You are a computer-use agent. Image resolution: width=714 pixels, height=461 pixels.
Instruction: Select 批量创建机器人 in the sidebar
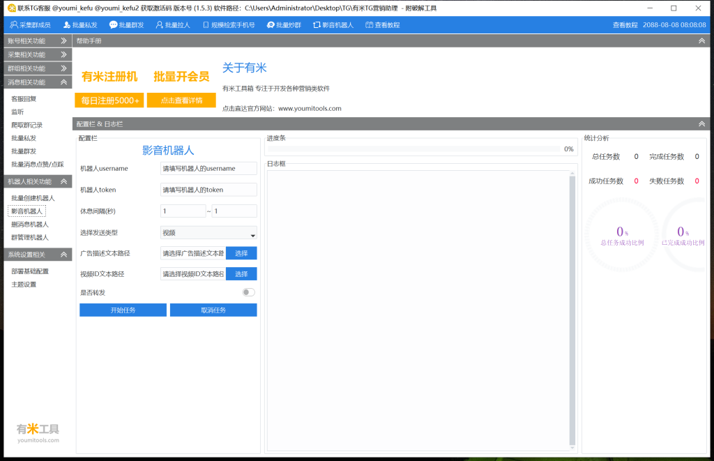[33, 198]
